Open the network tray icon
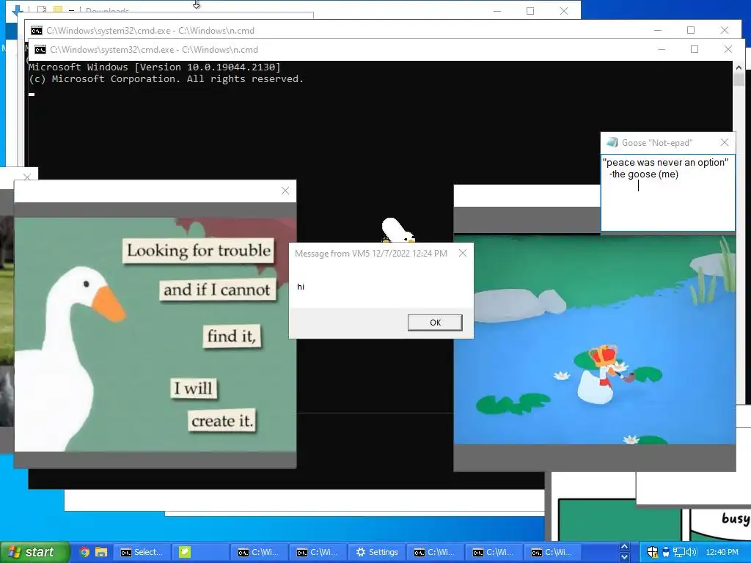This screenshot has height=563, width=751. [678, 552]
